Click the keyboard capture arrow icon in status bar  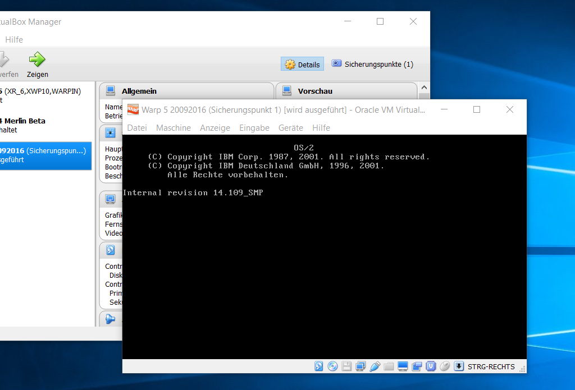(x=459, y=366)
